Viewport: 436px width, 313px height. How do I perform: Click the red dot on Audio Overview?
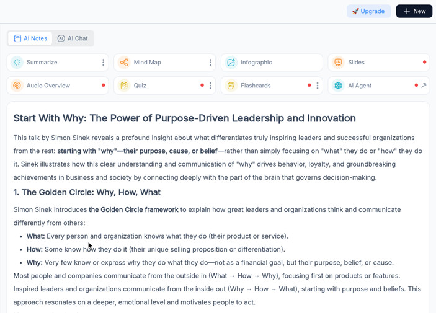103,85
